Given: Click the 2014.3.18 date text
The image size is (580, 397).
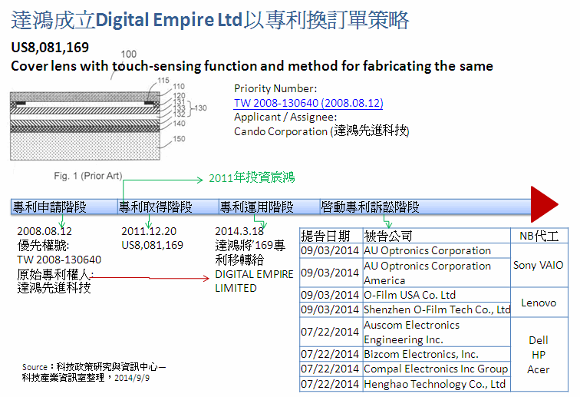Looking at the screenshot, I should pyautogui.click(x=239, y=231).
